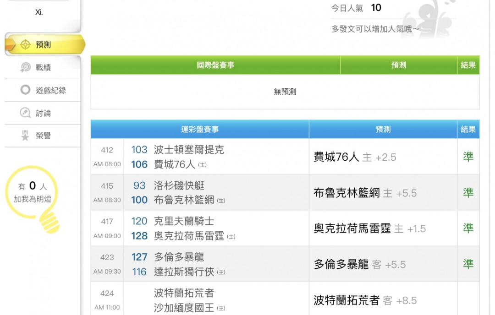
Task: Click the 預測 column header in blue table
Action: pos(383,129)
